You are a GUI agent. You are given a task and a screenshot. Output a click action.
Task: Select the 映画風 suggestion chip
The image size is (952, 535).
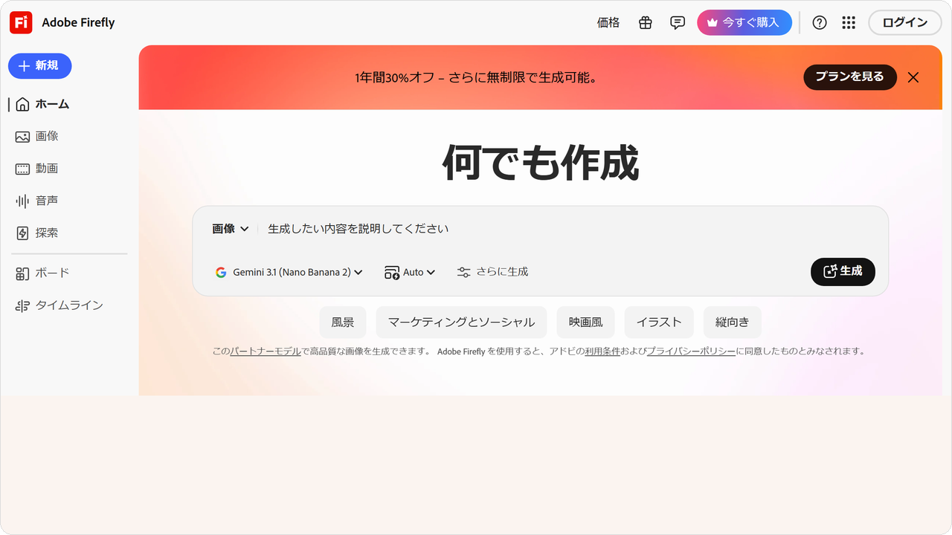586,322
